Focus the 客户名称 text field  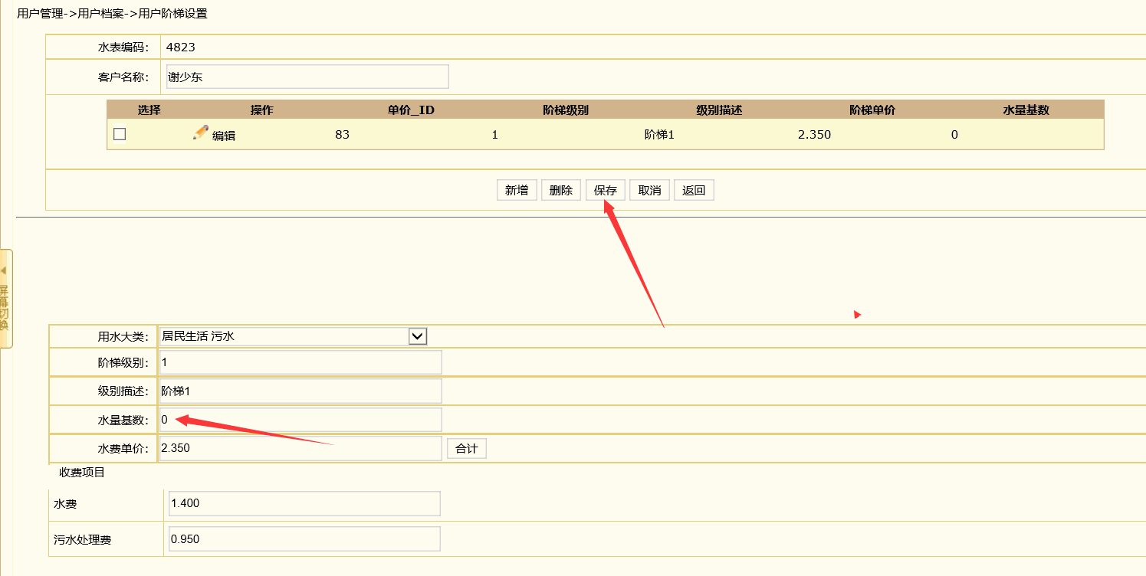click(x=307, y=77)
